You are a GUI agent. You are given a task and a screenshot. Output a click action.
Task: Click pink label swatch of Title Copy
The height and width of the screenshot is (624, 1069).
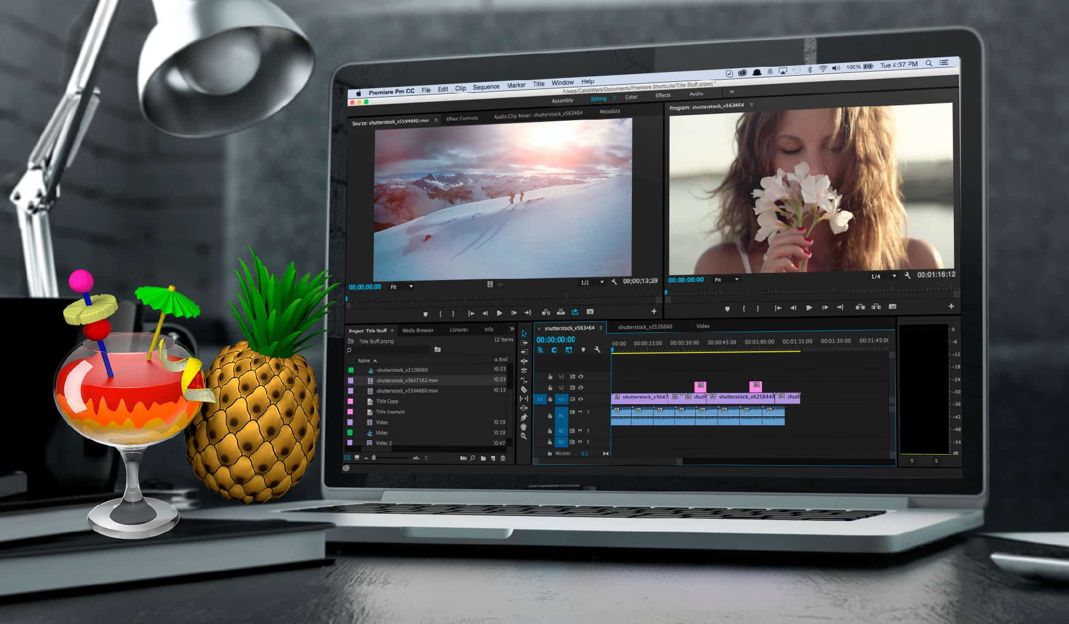[350, 401]
